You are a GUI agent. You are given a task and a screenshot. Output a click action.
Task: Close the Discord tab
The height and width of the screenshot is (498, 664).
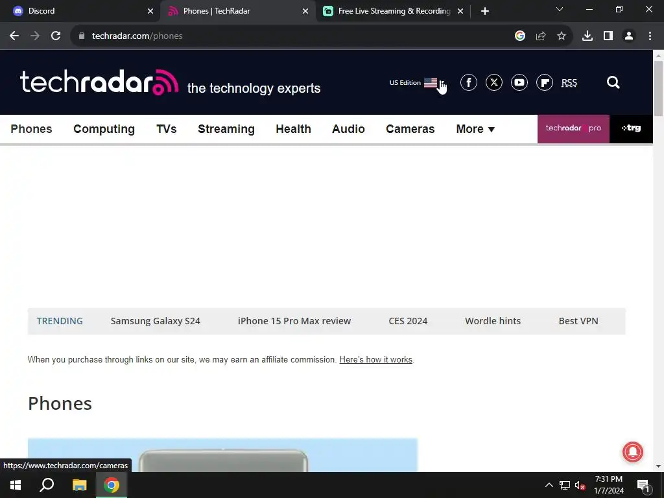coord(150,11)
